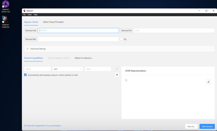Delete the capability row with trash icon
This screenshot has width=217, height=131.
click(117, 69)
